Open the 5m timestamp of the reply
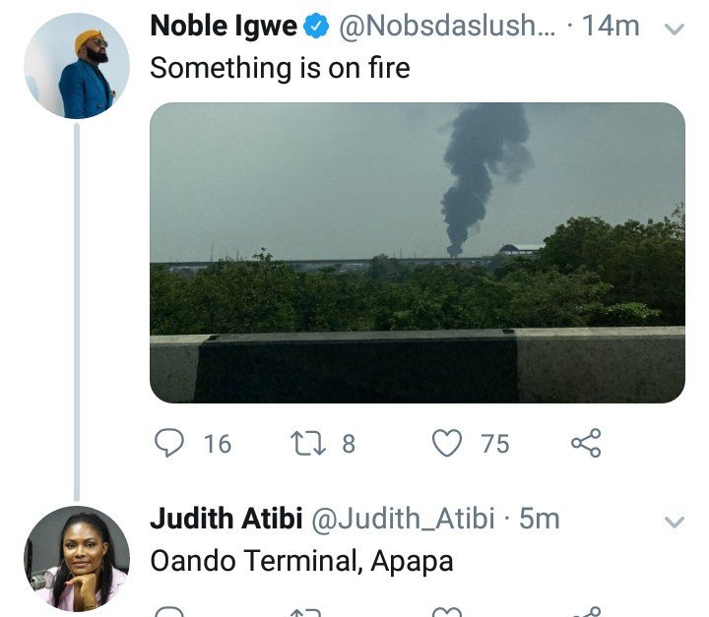 pos(540,519)
